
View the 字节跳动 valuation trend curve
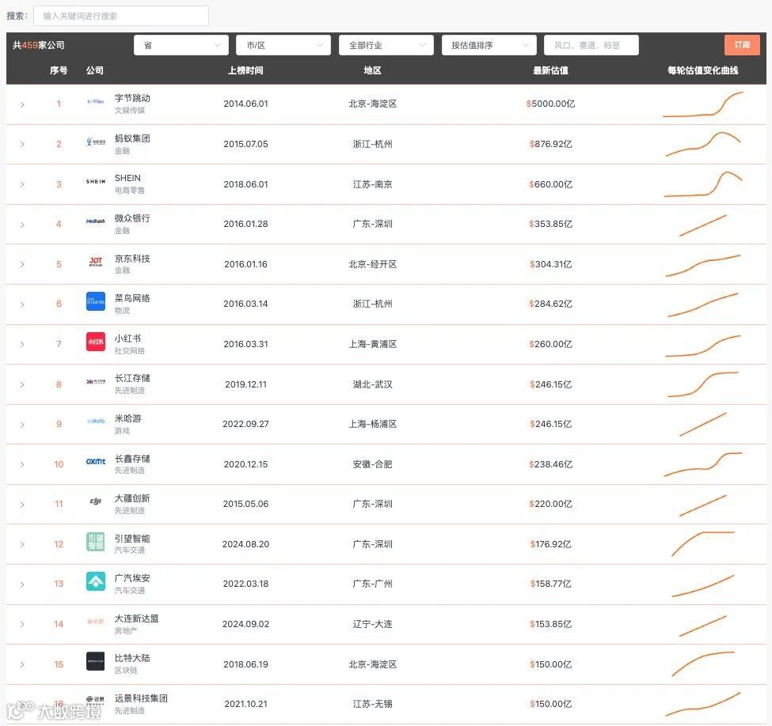click(703, 104)
